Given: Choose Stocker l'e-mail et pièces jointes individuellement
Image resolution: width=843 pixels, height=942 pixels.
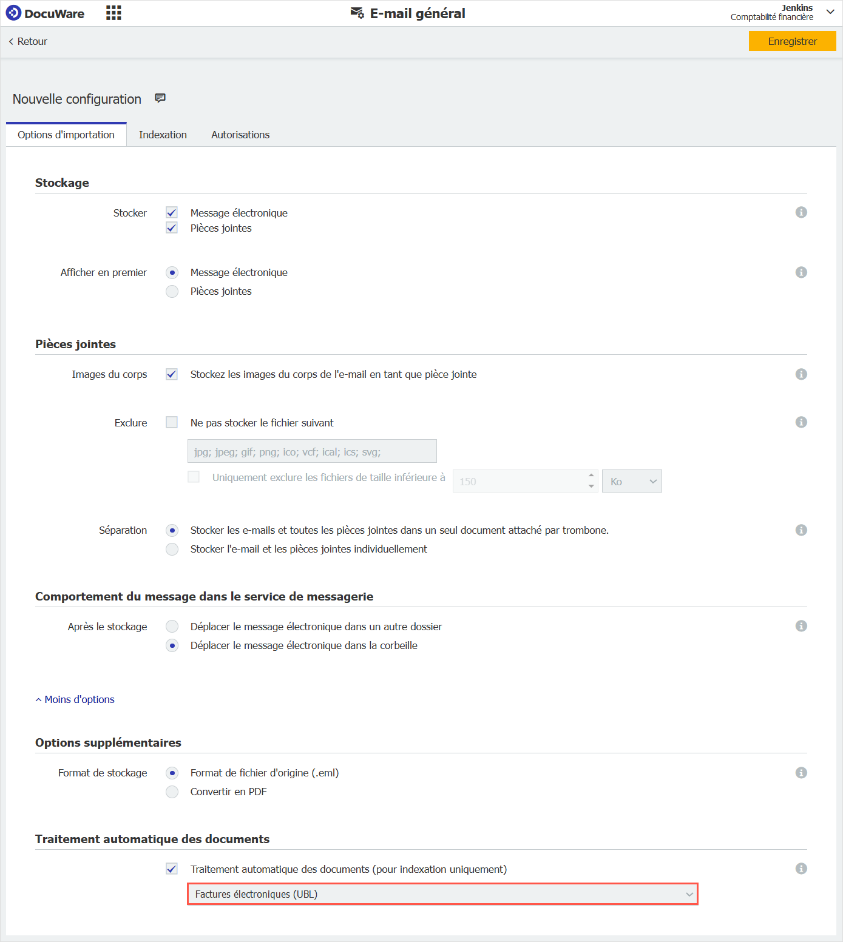Looking at the screenshot, I should 172,549.
